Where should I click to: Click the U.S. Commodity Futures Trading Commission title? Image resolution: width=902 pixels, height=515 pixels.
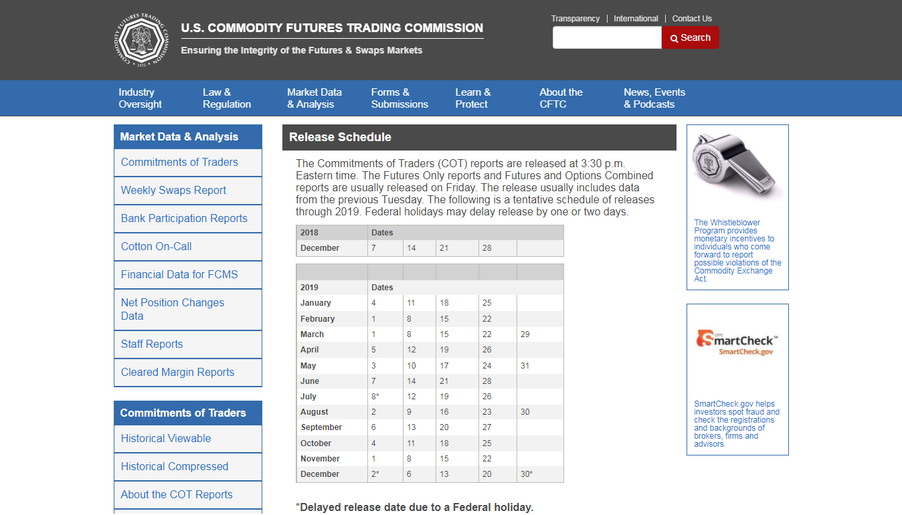pos(332,28)
